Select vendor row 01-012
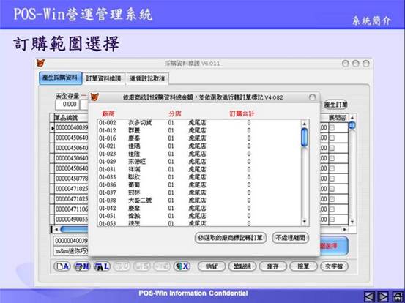Image resolution: width=405 pixels, height=303 pixels. 199,130
